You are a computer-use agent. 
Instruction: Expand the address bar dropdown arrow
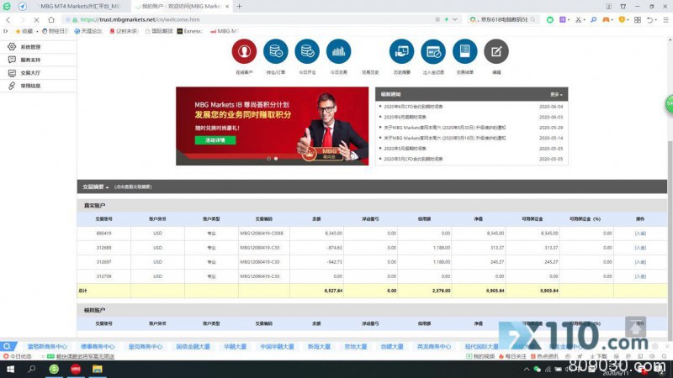(x=454, y=19)
